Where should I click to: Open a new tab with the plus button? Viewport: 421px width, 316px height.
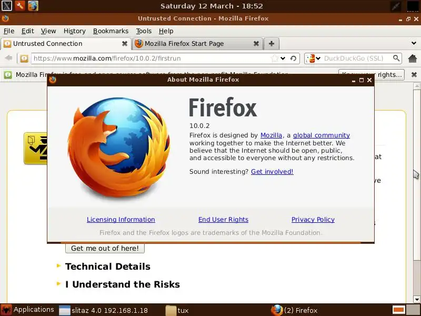[x=272, y=44]
